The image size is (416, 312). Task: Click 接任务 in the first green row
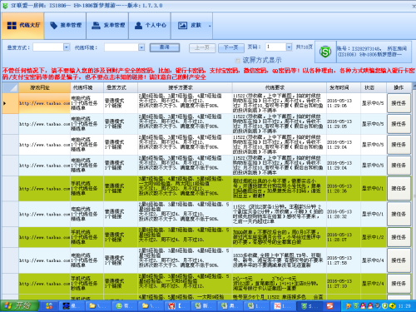point(399,189)
